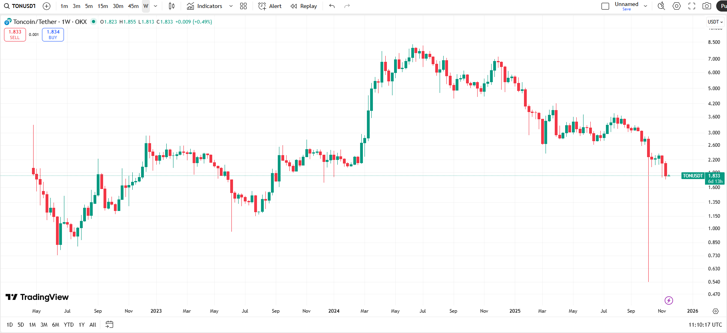The image size is (727, 333).
Task: Open the candlestick chart type selector
Action: (171, 6)
